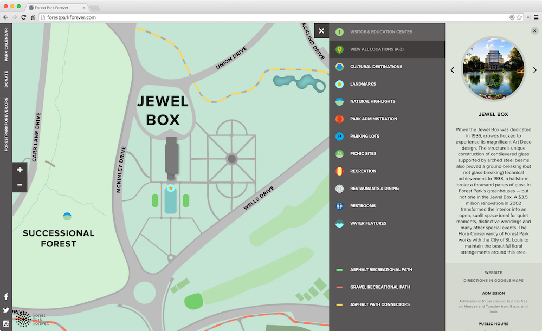Click the Forest Park Forever logo
Screen dimensions: 542x331
point(32,319)
